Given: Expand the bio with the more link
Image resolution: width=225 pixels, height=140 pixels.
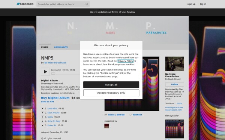Looking at the screenshot, I should tap(179, 103).
